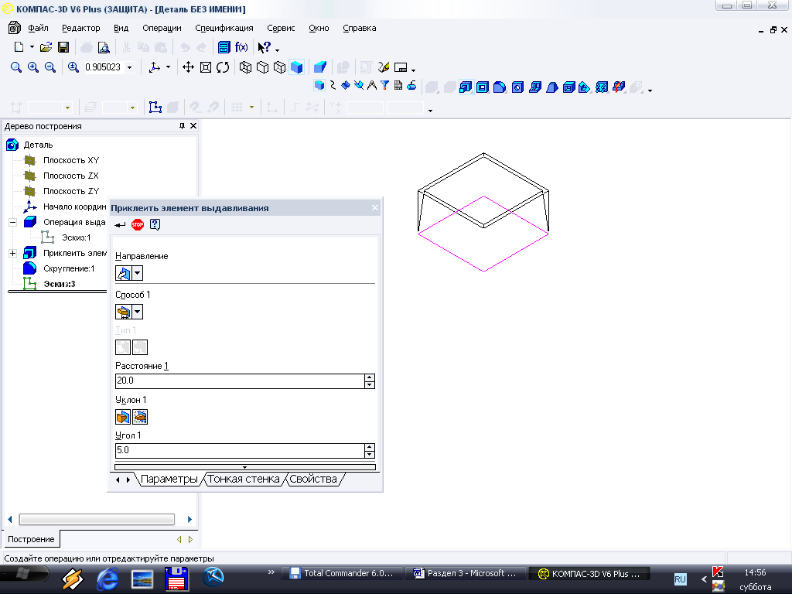Switch to the Тонкая стенка tab
Screen dimensions: 792x594
click(244, 480)
